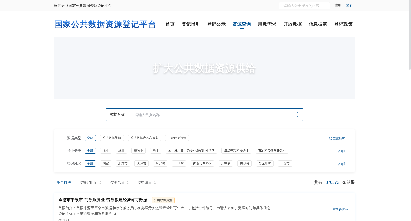The height and width of the screenshot is (221, 411).
Task: Click sort arrows next to 按申请量
Action: pos(155,183)
